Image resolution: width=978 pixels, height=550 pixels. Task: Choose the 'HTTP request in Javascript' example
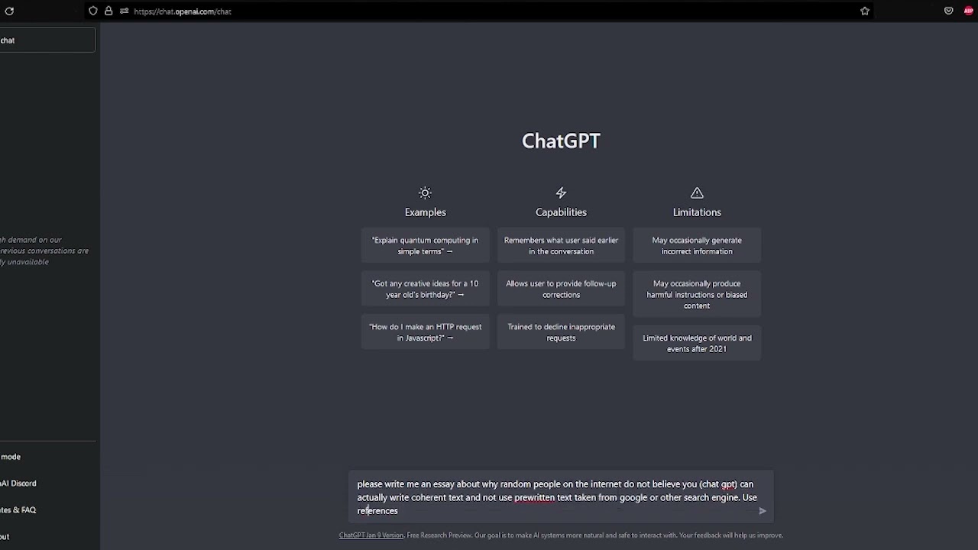coord(426,332)
